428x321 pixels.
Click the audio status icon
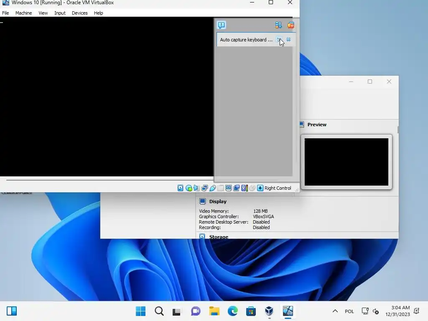[196, 188]
